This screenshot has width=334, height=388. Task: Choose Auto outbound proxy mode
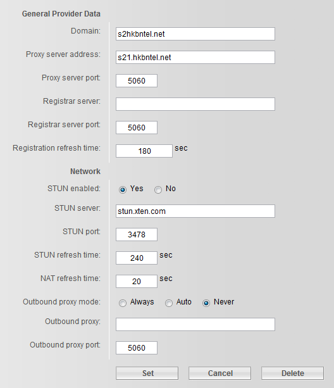[169, 303]
